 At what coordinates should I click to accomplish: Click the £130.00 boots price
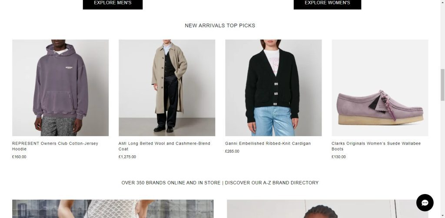click(339, 157)
